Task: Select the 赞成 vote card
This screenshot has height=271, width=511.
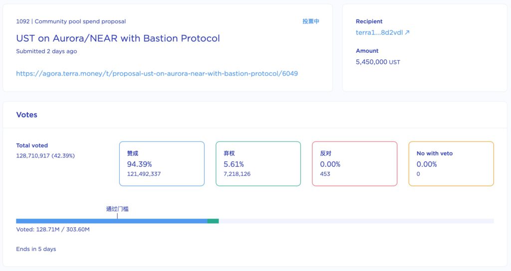Action: point(162,164)
